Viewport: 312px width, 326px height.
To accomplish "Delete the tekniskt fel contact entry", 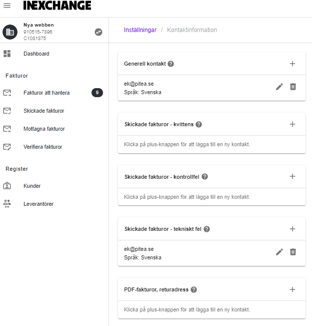I will click(x=293, y=252).
